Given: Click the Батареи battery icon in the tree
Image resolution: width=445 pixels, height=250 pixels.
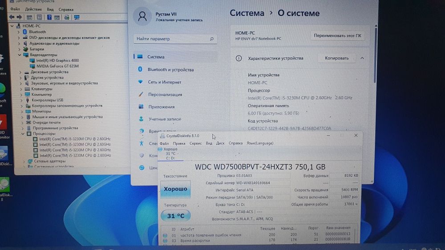Looking at the screenshot, I should tap(25, 49).
